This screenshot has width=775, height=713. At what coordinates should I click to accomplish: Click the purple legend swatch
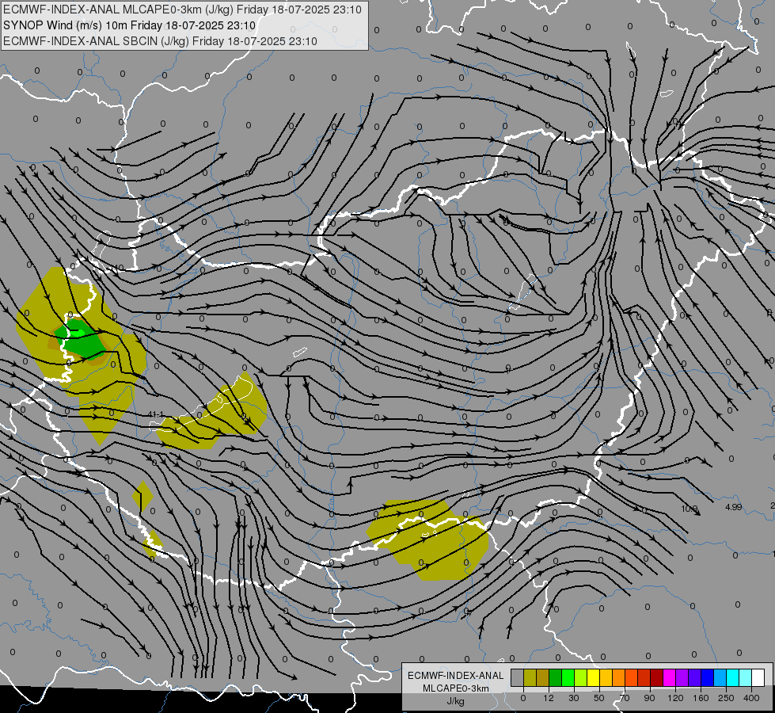click(682, 677)
